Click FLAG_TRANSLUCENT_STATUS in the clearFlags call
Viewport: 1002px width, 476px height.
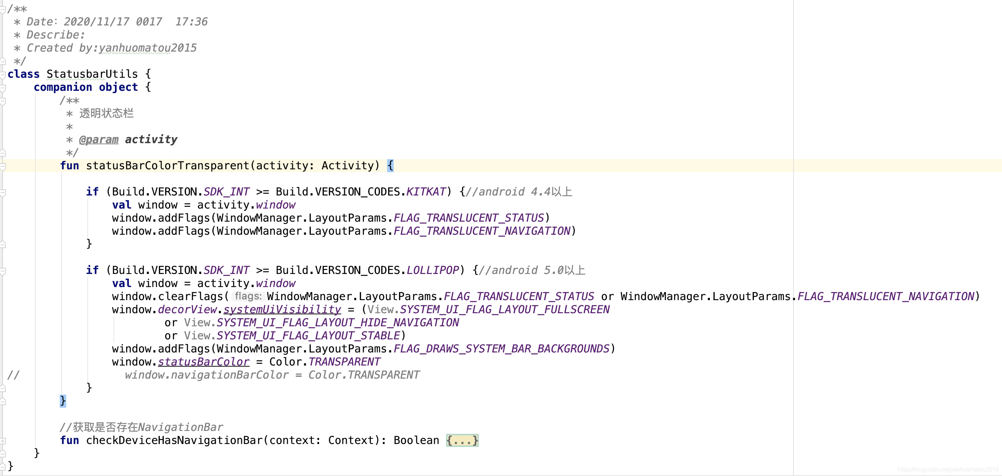519,297
